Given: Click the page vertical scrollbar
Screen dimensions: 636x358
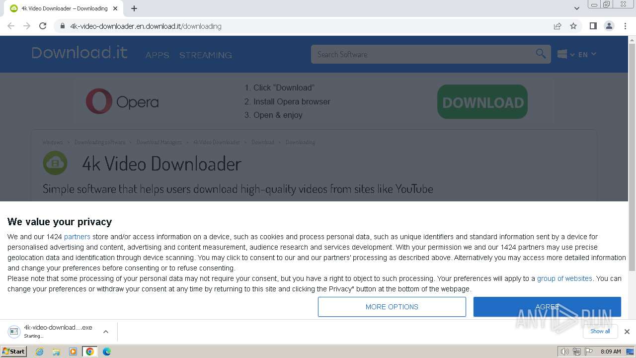Looking at the screenshot, I should pyautogui.click(x=632, y=156).
